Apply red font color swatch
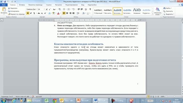 [x=58, y=13]
